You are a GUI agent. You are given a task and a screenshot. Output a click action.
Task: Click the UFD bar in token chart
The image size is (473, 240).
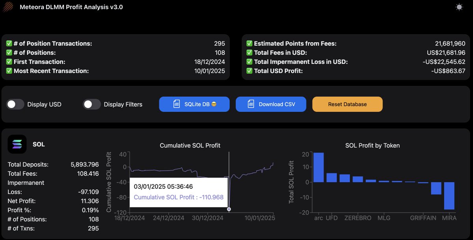point(331,178)
